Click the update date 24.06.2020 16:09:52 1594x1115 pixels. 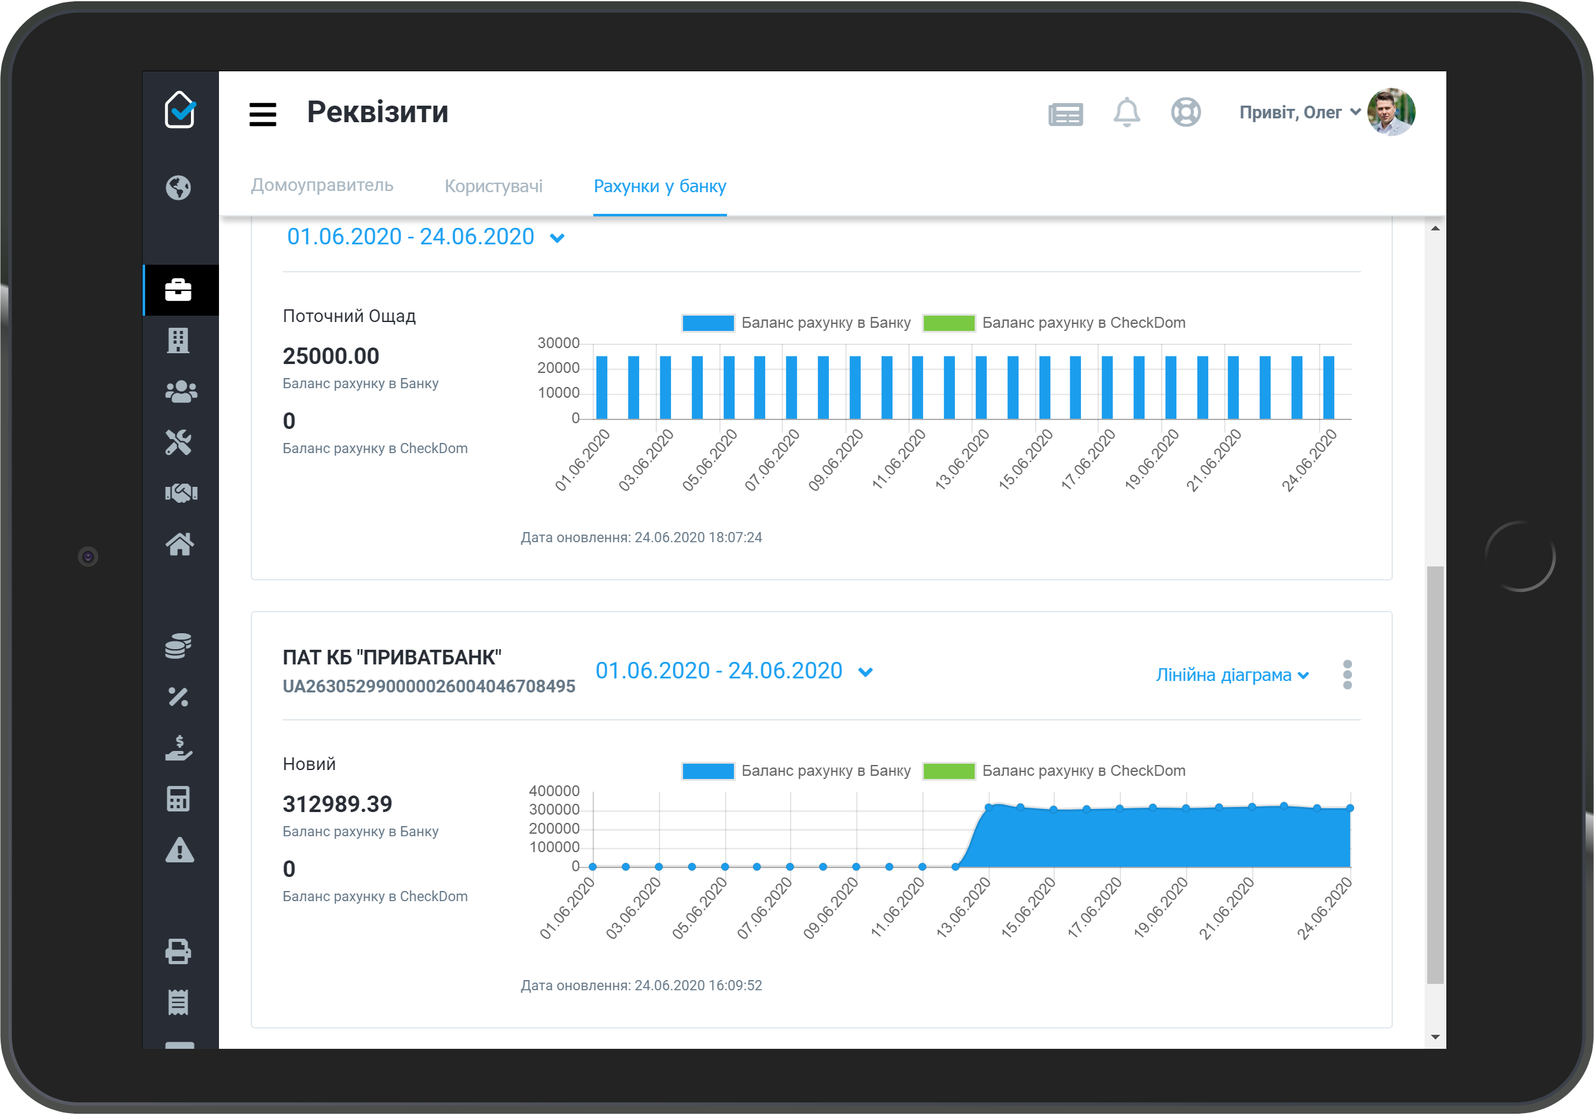(x=698, y=985)
